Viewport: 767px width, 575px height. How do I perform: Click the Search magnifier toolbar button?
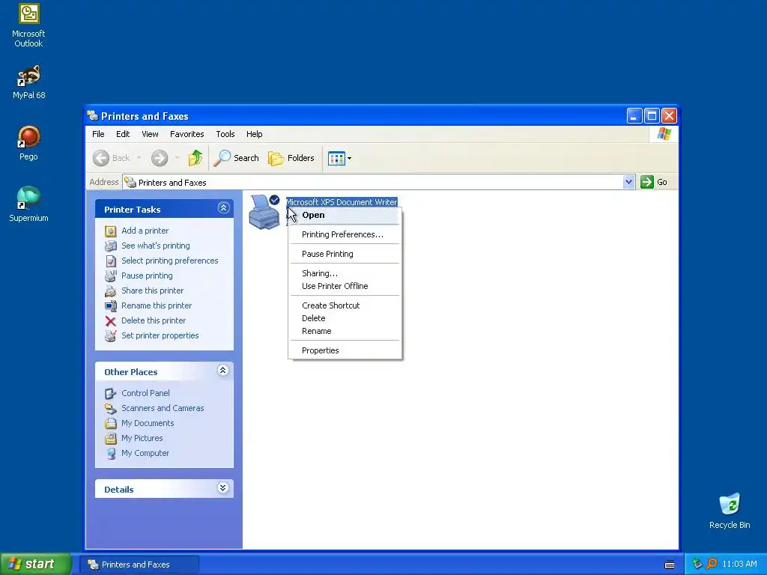(x=236, y=158)
